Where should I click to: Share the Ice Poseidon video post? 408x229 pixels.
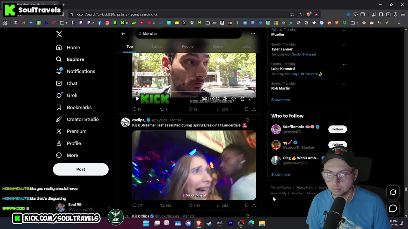[x=254, y=109]
